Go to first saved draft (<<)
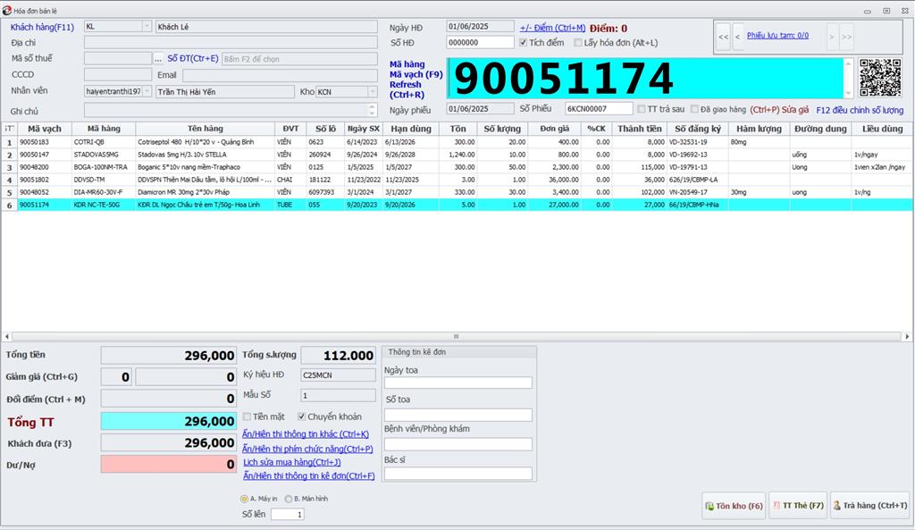This screenshot has height=530, width=915. click(723, 37)
